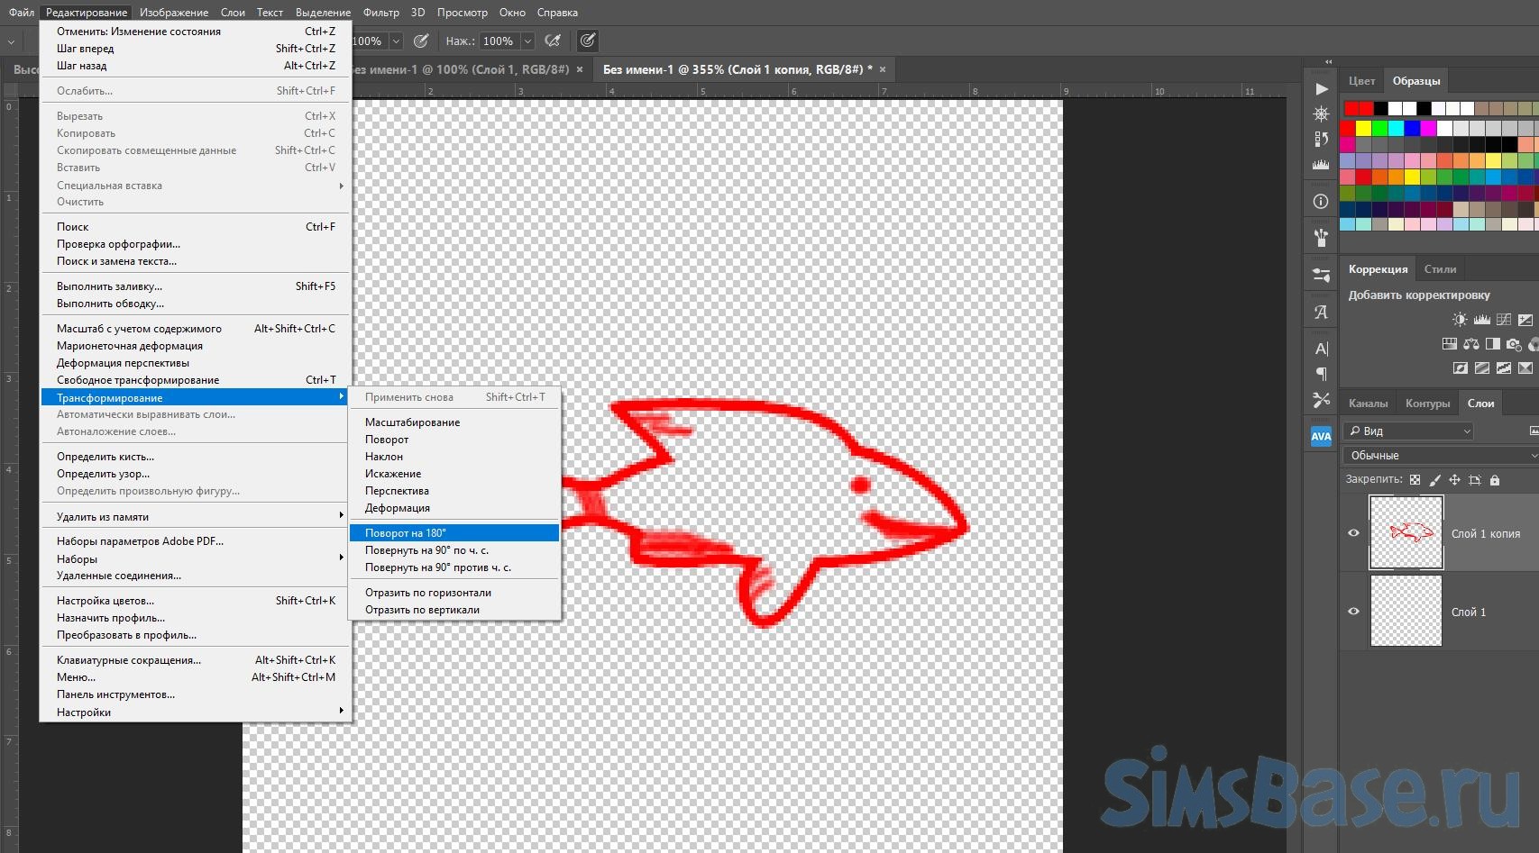Open the Info panel icon
The width and height of the screenshot is (1539, 853).
[x=1321, y=202]
